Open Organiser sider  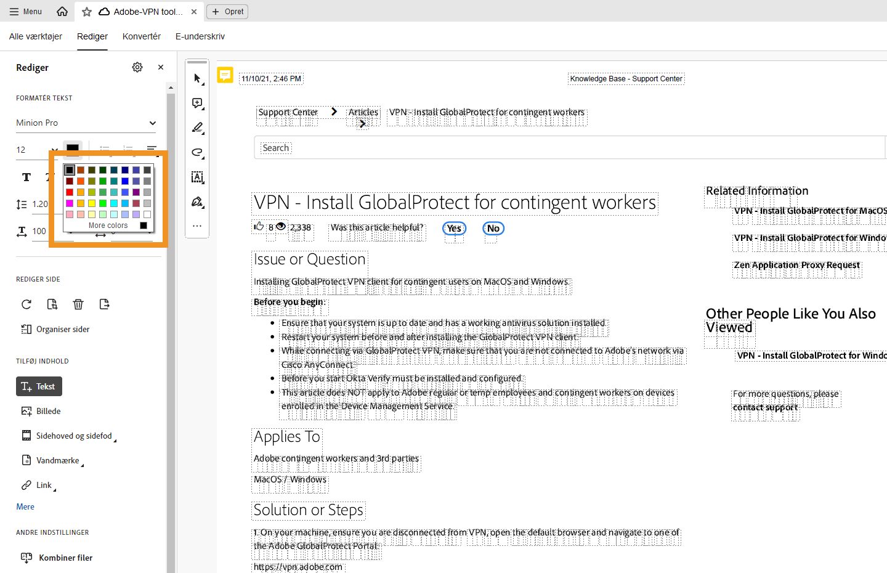tap(62, 329)
